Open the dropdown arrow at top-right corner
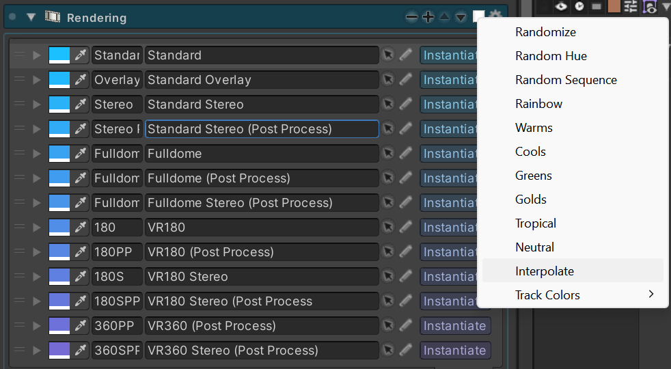 (666, 6)
